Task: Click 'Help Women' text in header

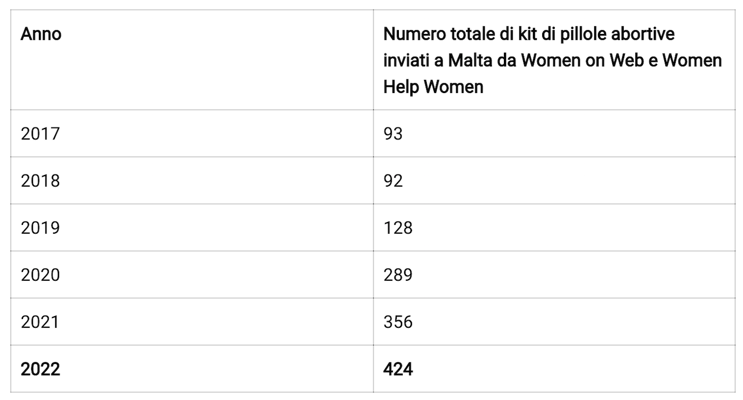Action: tap(433, 86)
